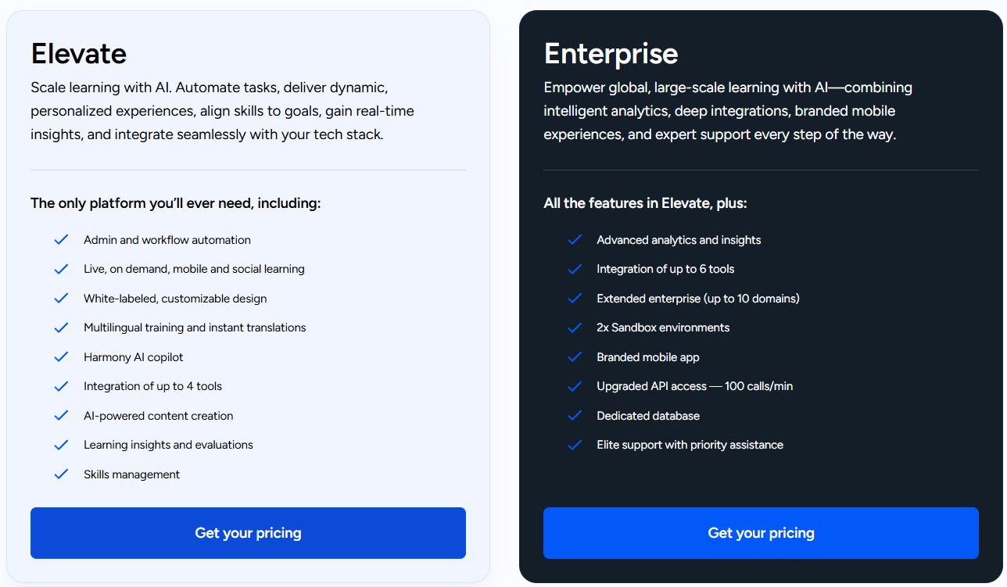The height and width of the screenshot is (587, 1007).
Task: Click Integration of up to 4 tools text
Action: point(152,386)
